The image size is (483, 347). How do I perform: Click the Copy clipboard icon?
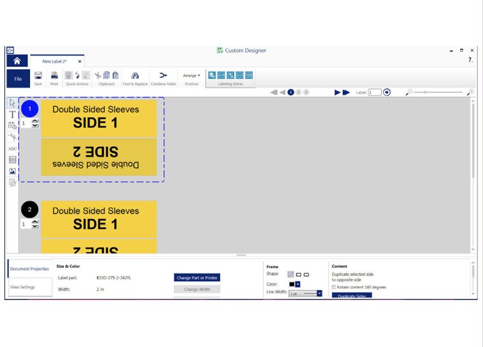[107, 75]
